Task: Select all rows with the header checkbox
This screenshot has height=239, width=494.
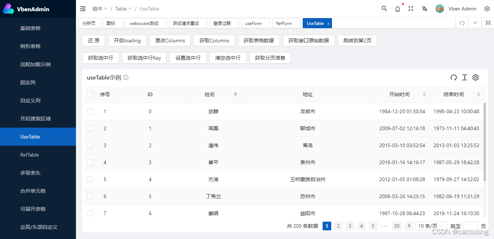Action: coord(90,94)
